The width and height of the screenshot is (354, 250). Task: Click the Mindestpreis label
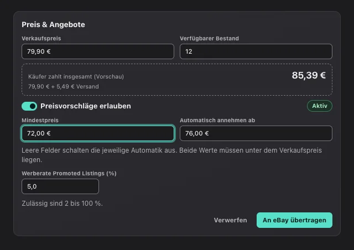click(x=40, y=121)
